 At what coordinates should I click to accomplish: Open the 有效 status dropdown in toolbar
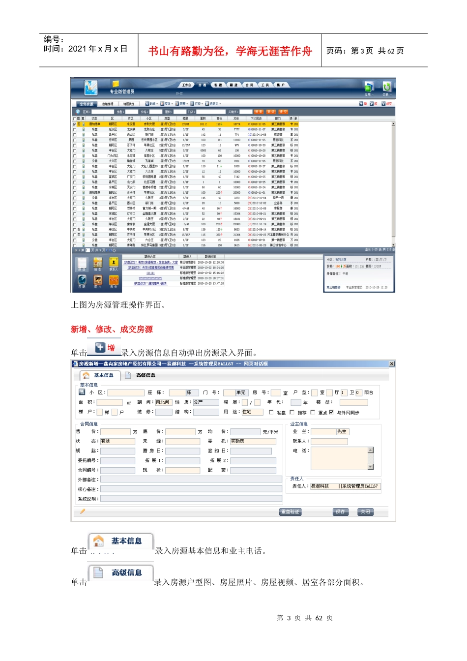coord(167,104)
